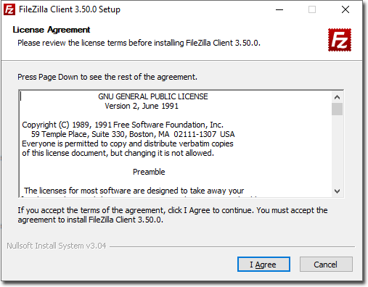Click the Preamble heading in license text
368x287 pixels.
point(149,172)
